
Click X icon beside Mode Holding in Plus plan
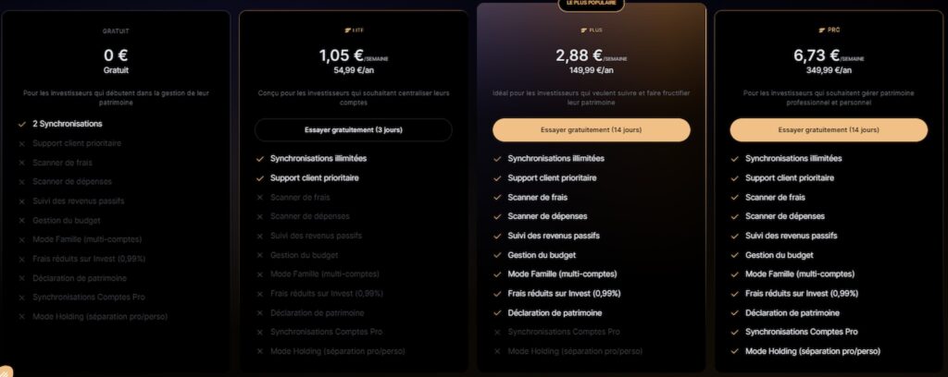pos(496,351)
